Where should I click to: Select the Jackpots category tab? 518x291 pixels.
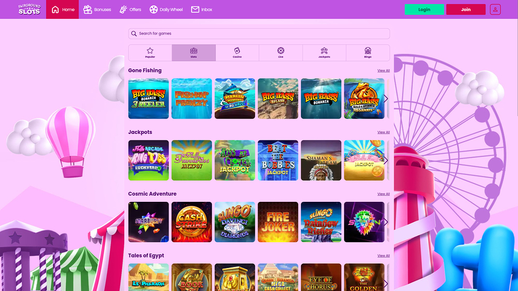(x=325, y=53)
